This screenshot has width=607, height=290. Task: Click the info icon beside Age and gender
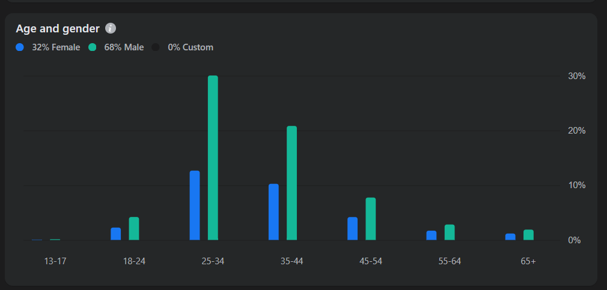pyautogui.click(x=111, y=28)
